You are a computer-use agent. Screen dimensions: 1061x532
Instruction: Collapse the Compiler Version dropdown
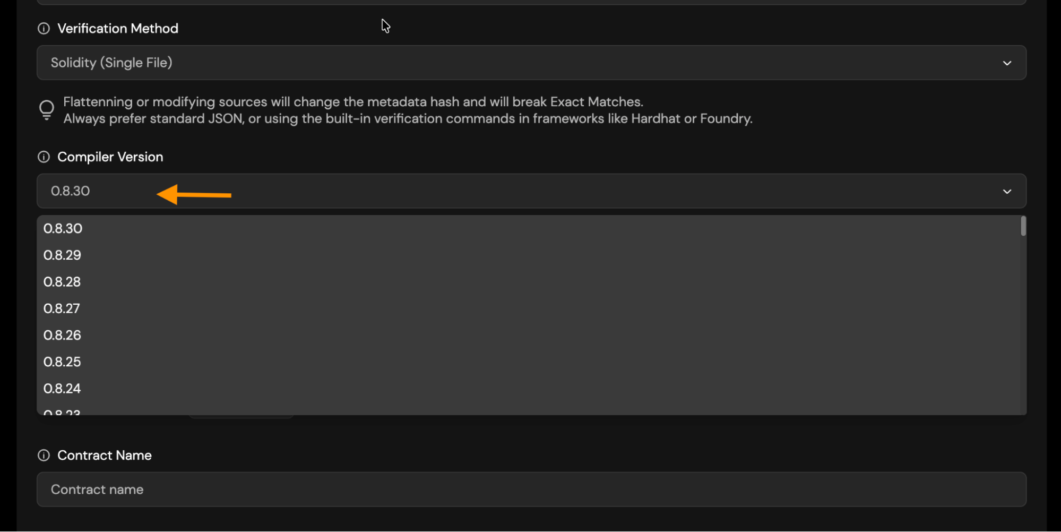[531, 191]
